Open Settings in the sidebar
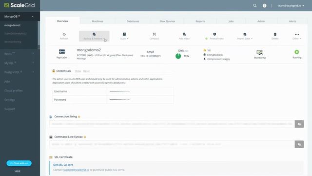Image resolution: width=312 pixels, height=176 pixels. tap(10, 100)
